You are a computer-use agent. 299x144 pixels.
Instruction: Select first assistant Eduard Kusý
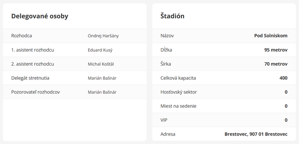point(100,50)
